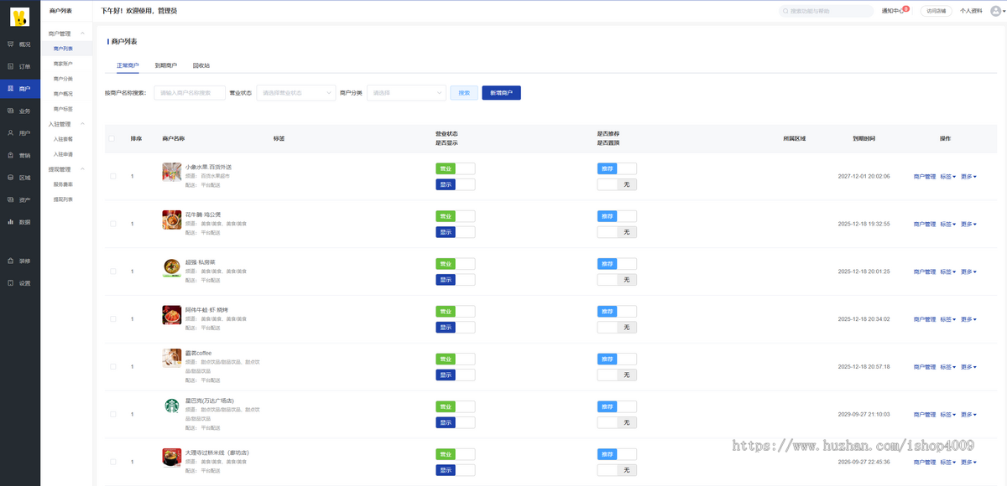
Task: Open 通知中心 notifications
Action: [x=893, y=11]
